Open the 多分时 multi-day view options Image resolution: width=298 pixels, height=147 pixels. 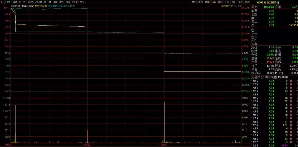pyautogui.click(x=75, y=2)
